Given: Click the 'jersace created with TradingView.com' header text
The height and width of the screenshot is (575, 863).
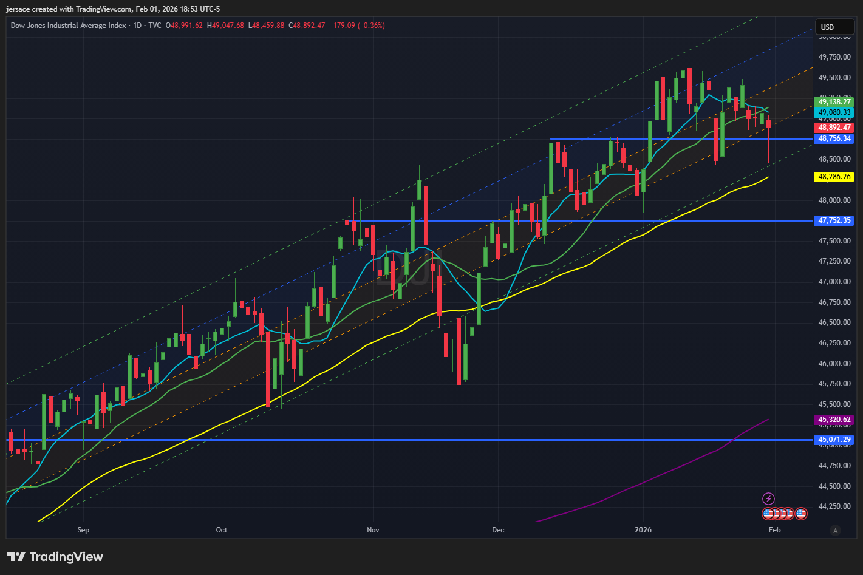Looking at the screenshot, I should click(x=69, y=9).
